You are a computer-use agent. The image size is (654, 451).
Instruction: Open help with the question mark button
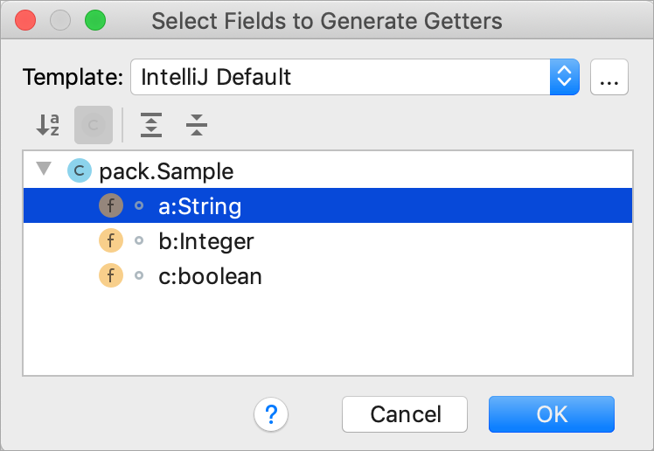tap(271, 414)
